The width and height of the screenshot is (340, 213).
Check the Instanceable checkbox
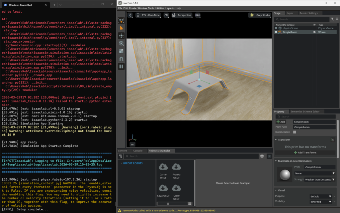click(295, 132)
